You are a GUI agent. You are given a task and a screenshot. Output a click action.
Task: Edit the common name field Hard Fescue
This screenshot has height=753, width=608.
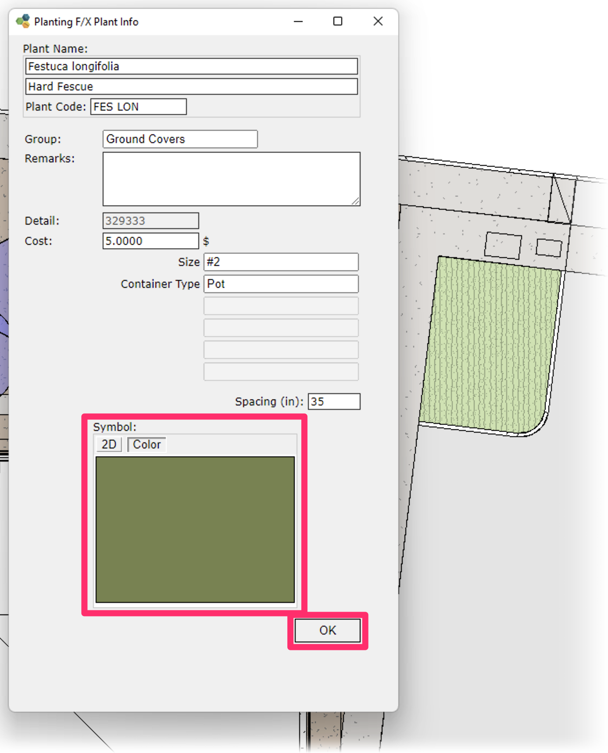(191, 86)
